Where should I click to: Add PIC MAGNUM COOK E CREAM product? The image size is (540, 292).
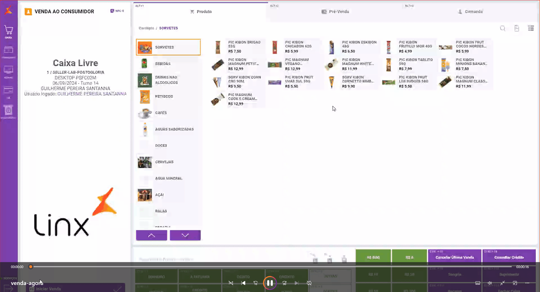pos(238,99)
